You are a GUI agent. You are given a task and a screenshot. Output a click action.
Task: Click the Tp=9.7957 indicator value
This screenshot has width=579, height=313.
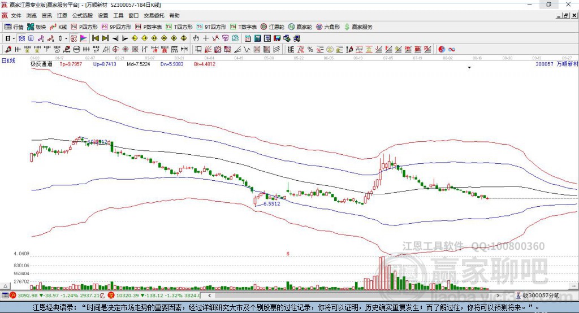[71, 64]
